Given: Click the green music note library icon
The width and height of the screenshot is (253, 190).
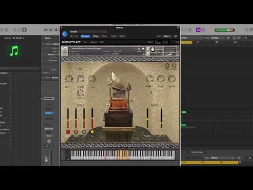Looking at the screenshot, I should pyautogui.click(x=14, y=51).
